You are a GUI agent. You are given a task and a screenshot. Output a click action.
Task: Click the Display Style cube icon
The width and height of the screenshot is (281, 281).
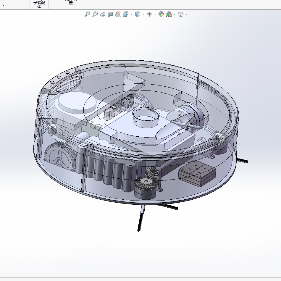138,14
